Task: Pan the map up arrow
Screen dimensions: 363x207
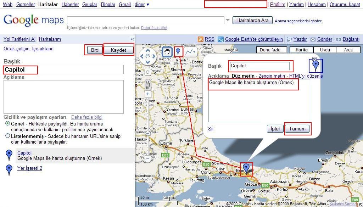Action: 148,50
